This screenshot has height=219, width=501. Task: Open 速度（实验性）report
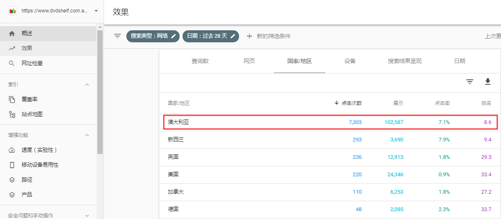point(48,150)
